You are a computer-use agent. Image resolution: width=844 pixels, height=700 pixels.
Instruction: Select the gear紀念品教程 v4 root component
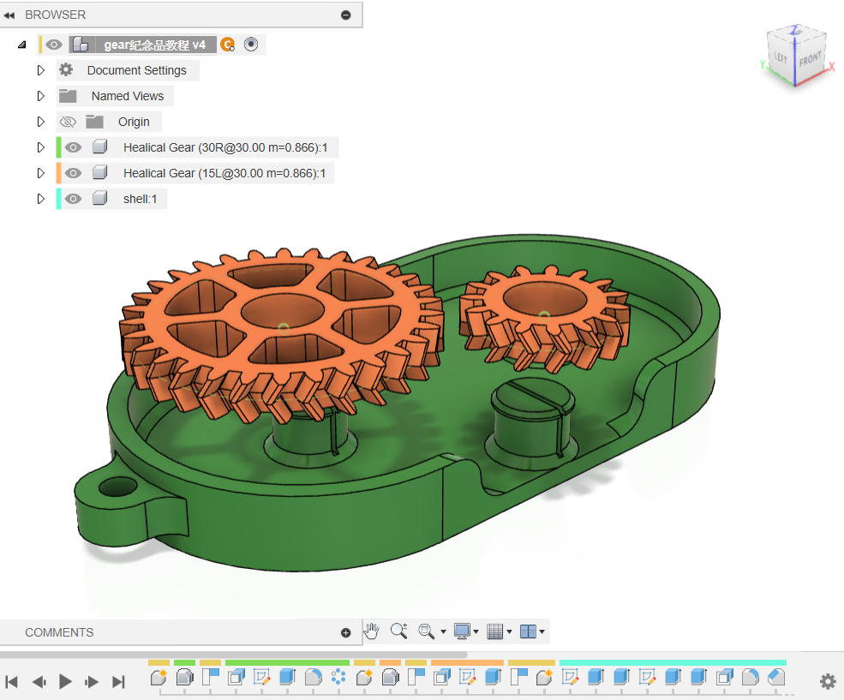pos(154,45)
